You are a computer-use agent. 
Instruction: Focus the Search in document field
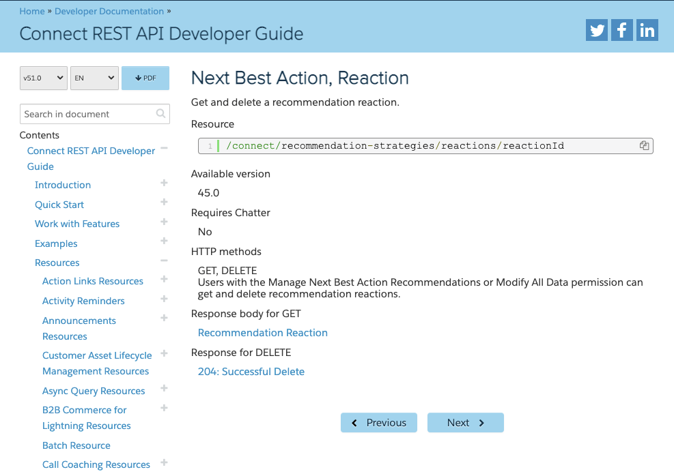coord(94,114)
